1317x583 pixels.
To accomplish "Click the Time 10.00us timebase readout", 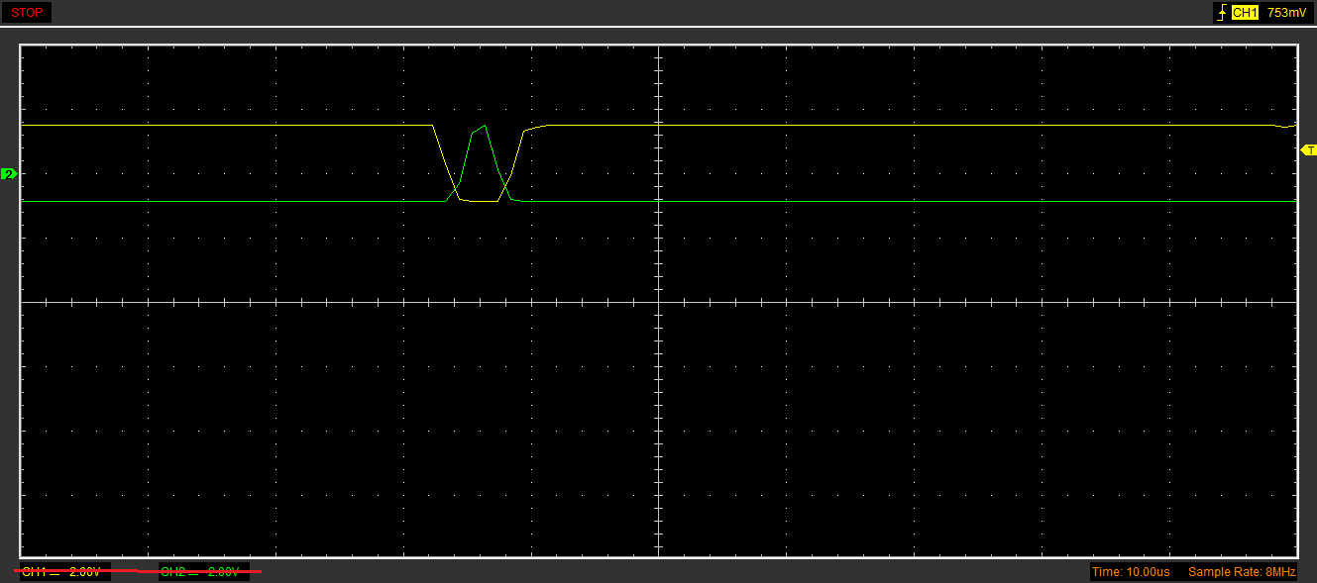I will (x=1131, y=572).
